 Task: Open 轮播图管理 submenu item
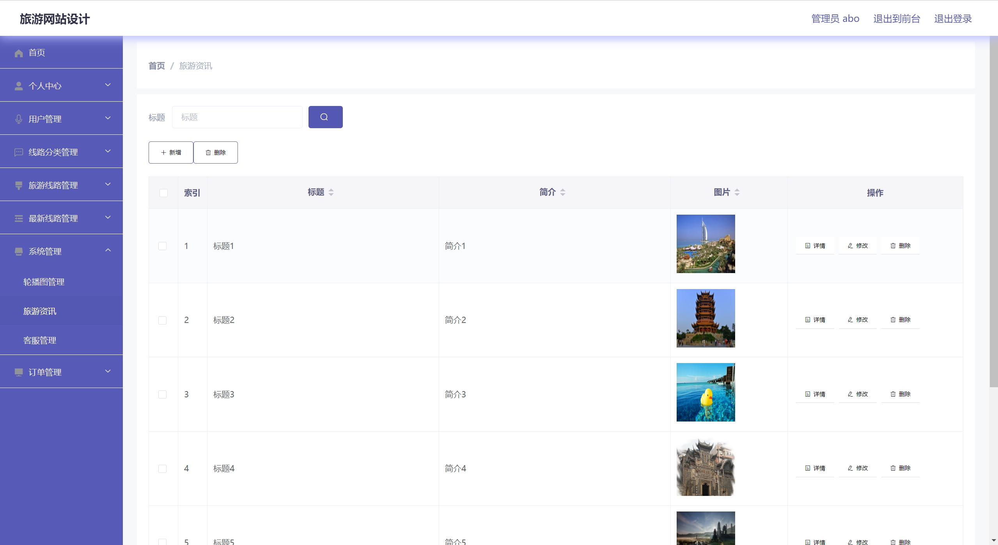pyautogui.click(x=44, y=282)
